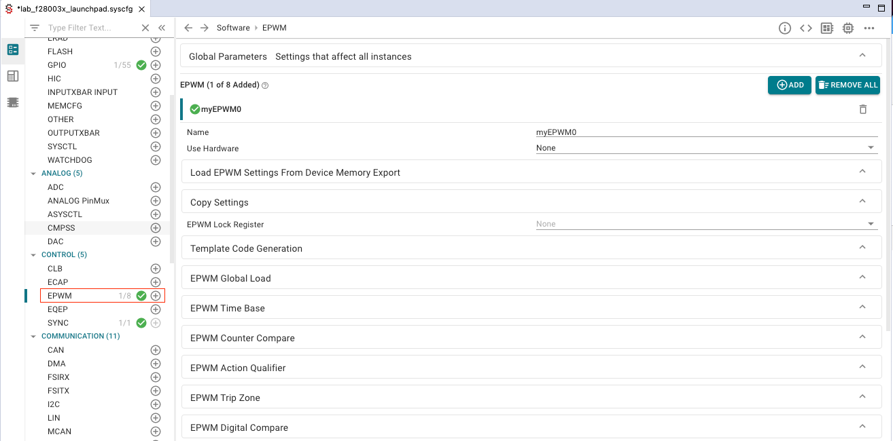Navigate back with the left arrow
This screenshot has height=441, width=893.
coord(188,28)
